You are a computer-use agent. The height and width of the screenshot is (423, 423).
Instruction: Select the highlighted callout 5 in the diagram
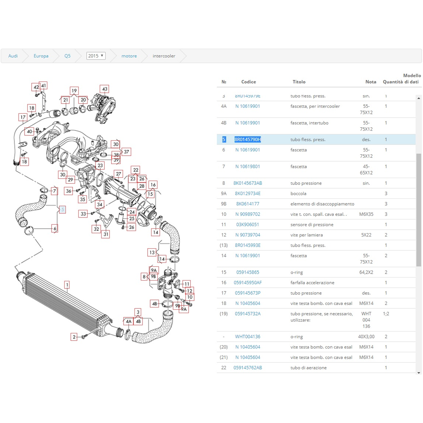coord(63,209)
